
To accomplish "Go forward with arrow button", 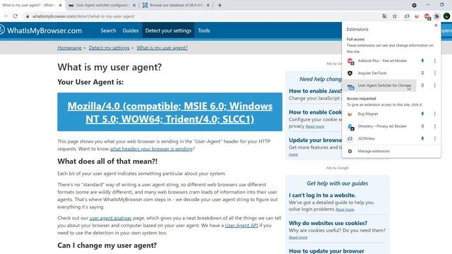I will coord(5,16).
